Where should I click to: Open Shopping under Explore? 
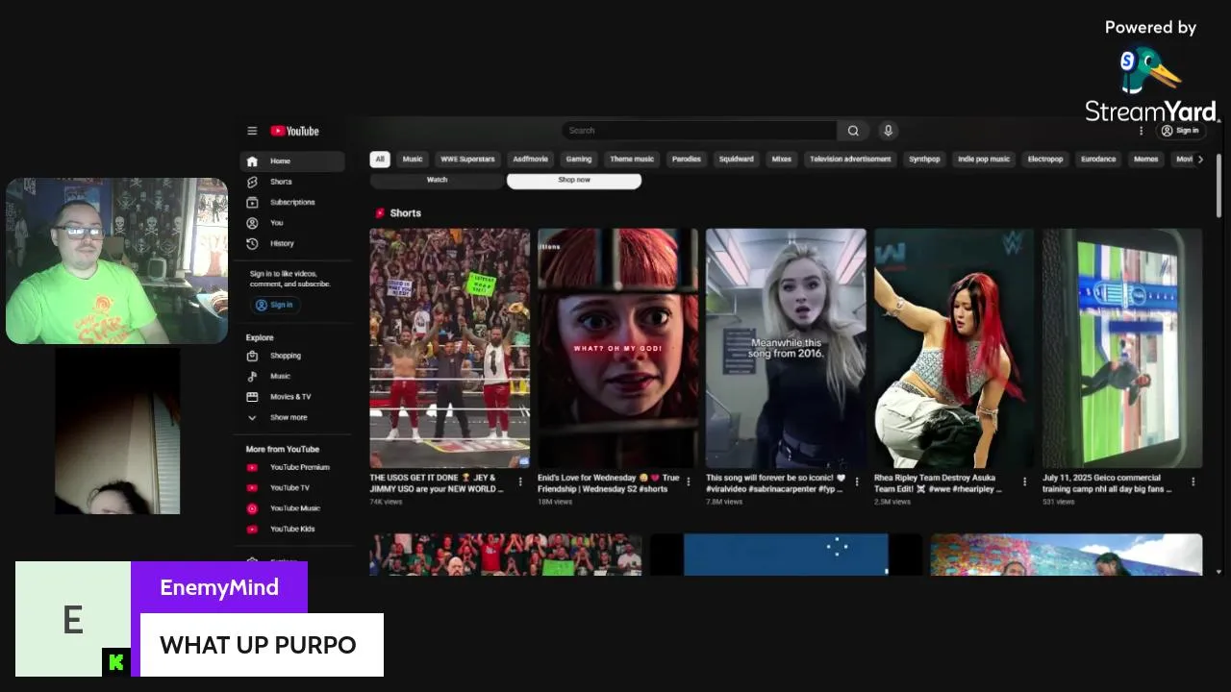[x=292, y=356]
